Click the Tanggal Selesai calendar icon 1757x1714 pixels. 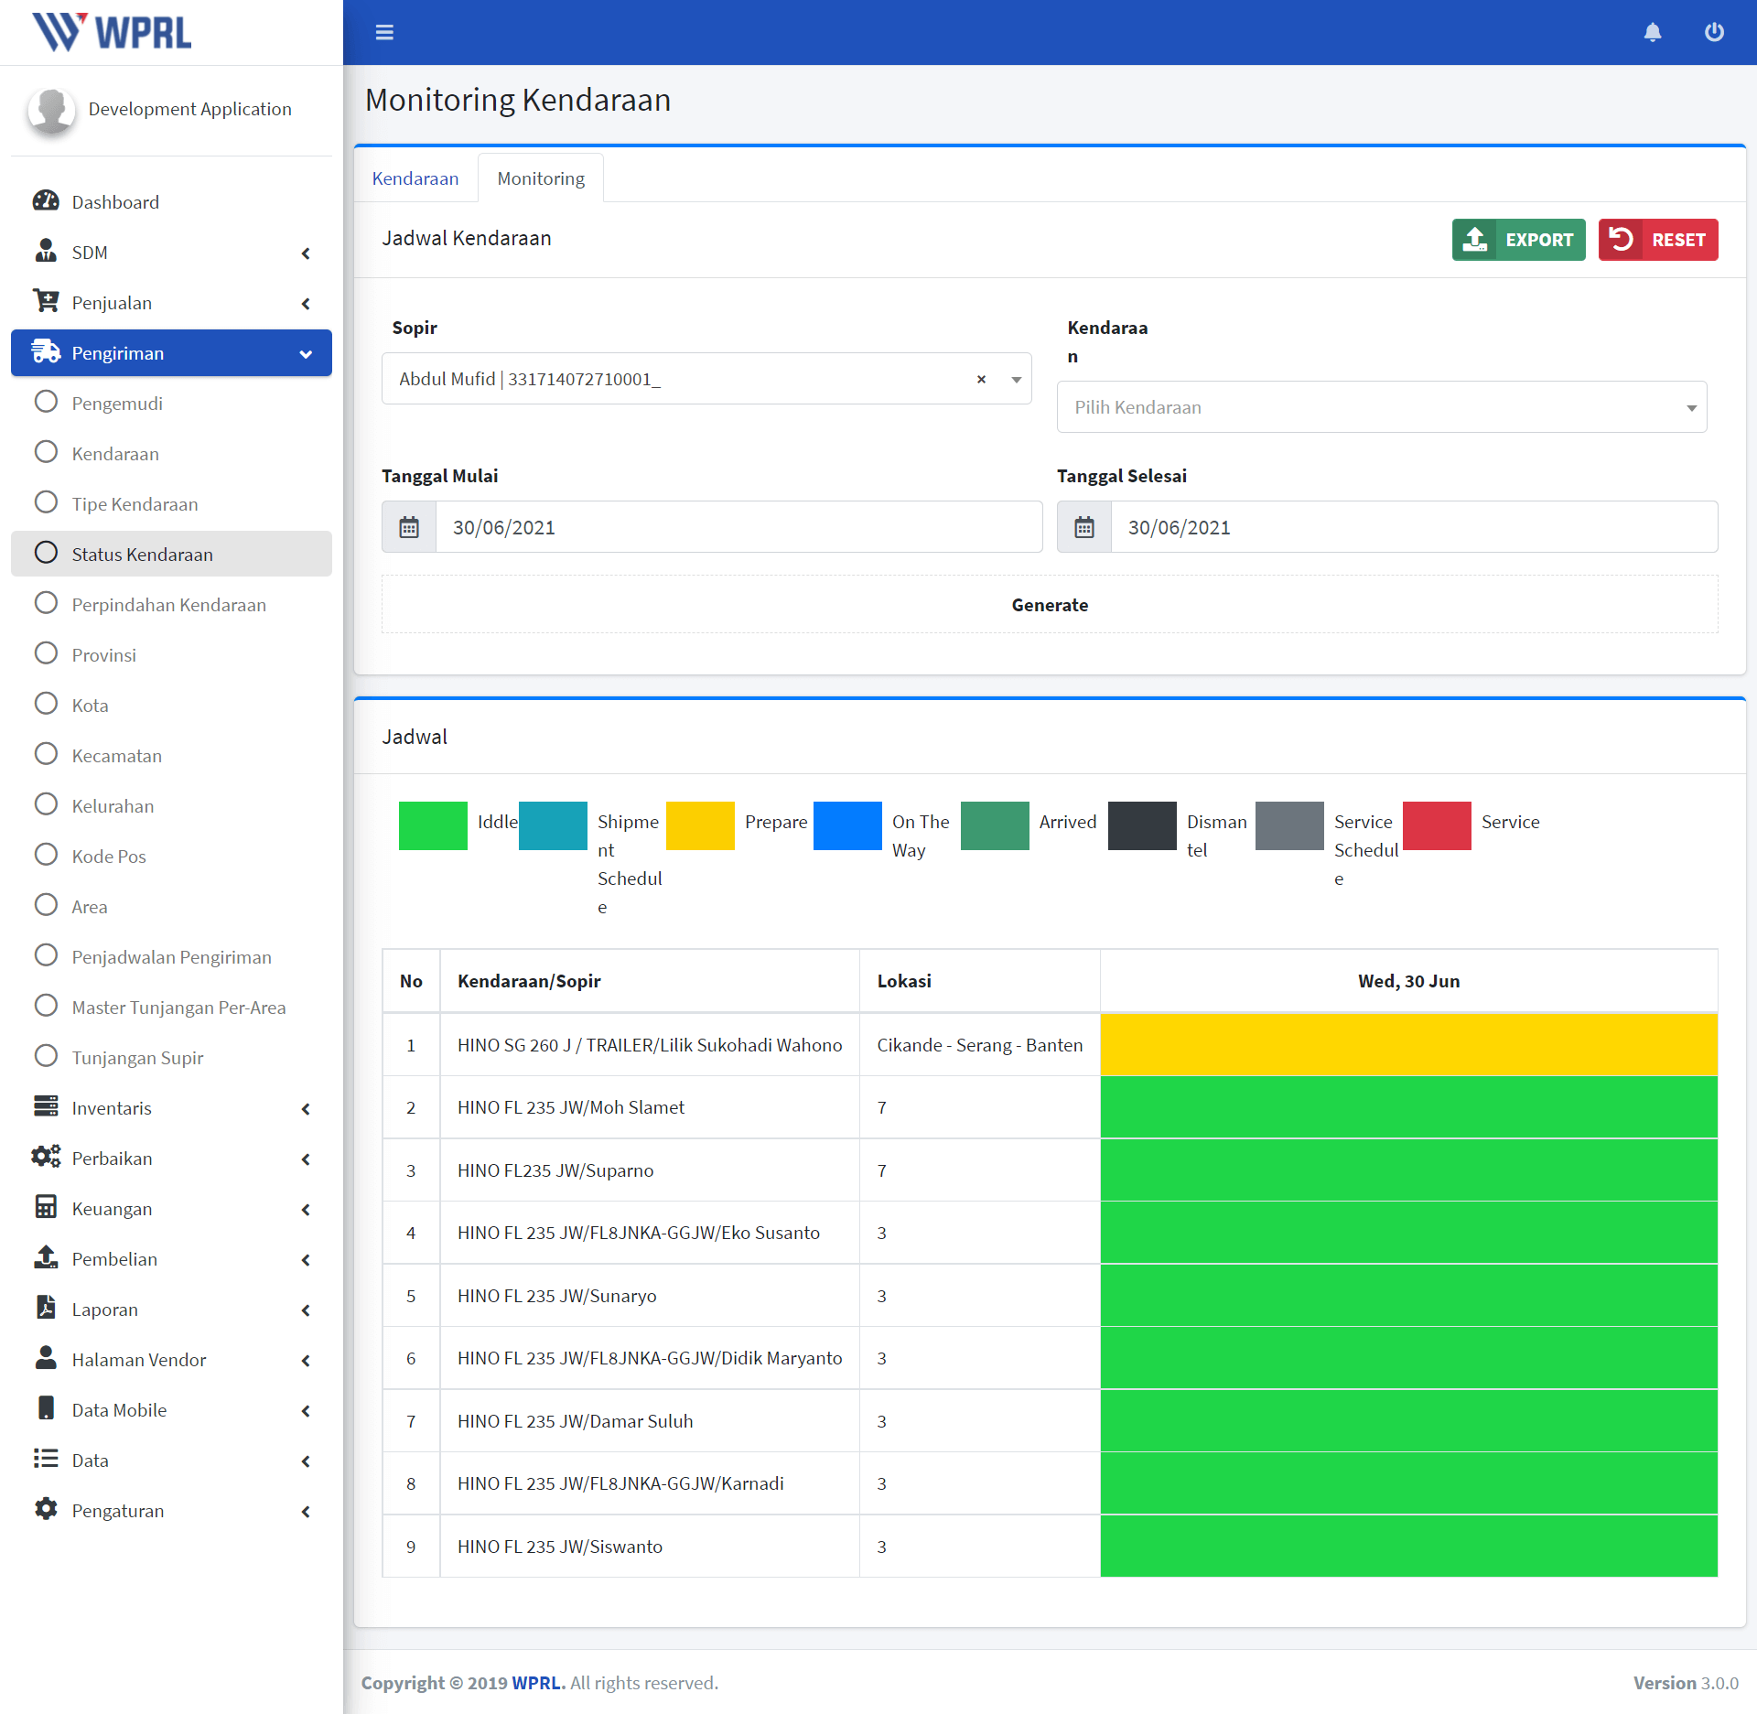(1084, 527)
